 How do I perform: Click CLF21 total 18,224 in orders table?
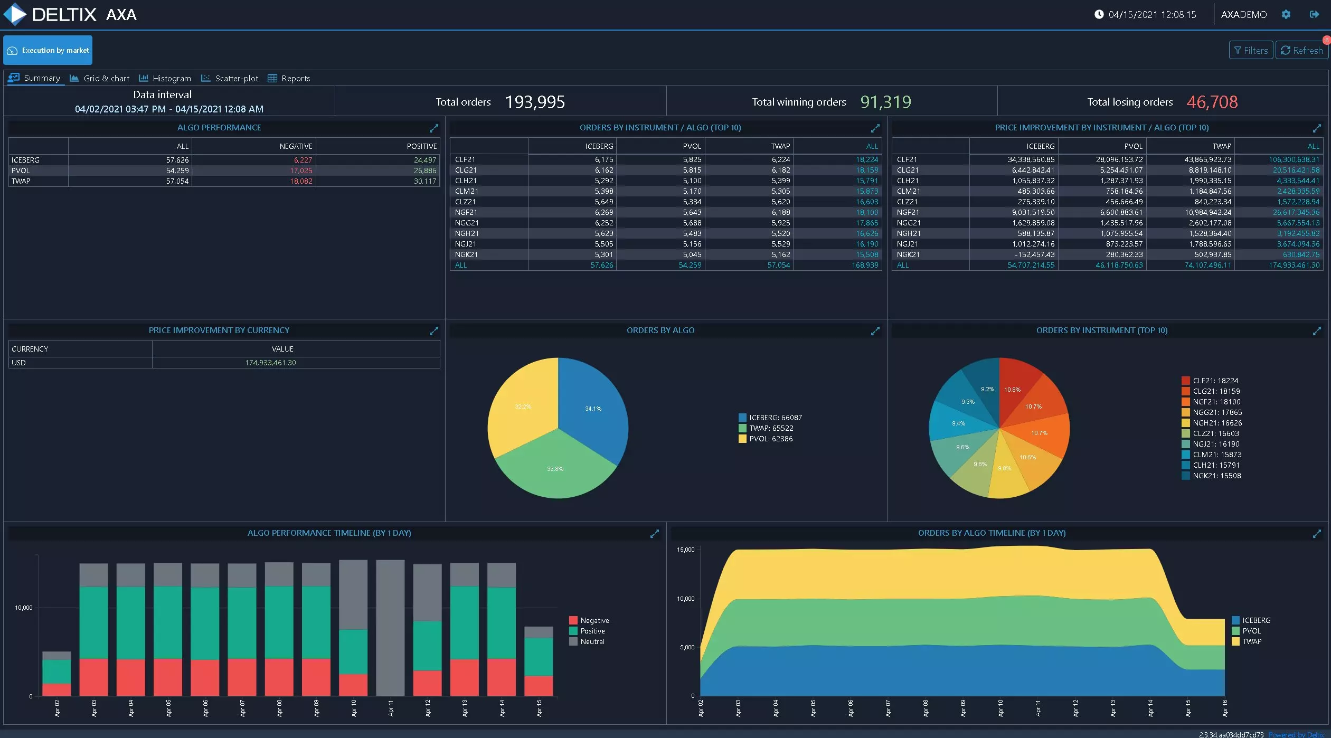[867, 159]
